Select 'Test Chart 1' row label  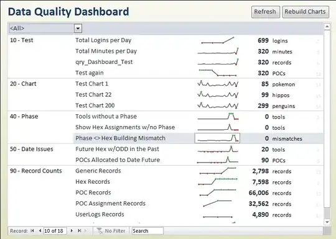tap(91, 84)
